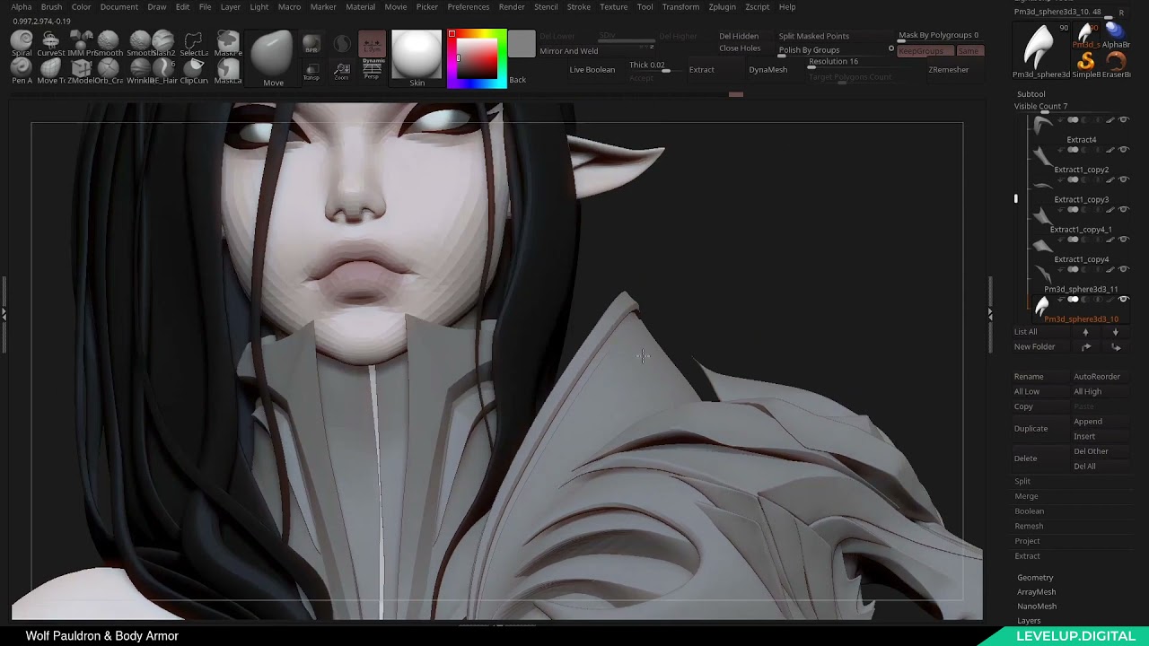
Task: Select the BE_Hair brush
Action: tap(163, 71)
